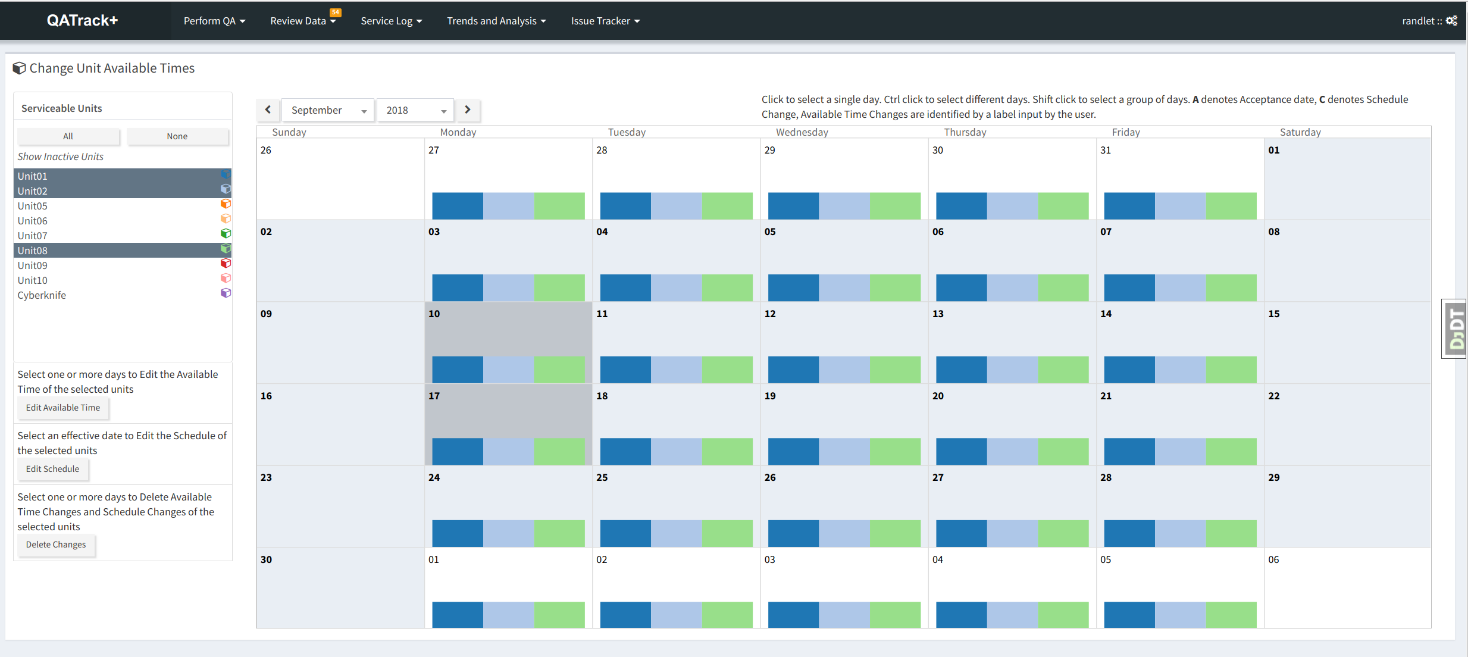Deselect Unit02 in the units list
Image resolution: width=1468 pixels, height=657 pixels.
click(x=123, y=191)
